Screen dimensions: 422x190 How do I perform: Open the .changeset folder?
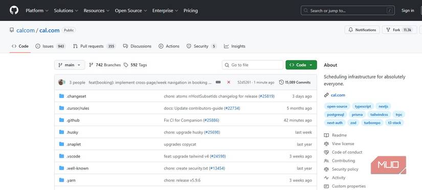pos(76,96)
